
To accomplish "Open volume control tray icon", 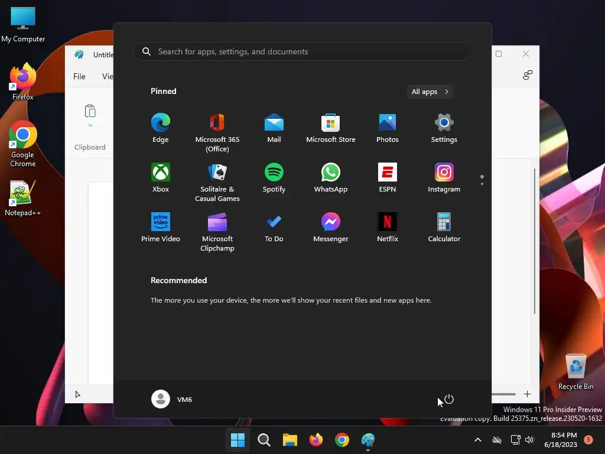I will point(529,440).
